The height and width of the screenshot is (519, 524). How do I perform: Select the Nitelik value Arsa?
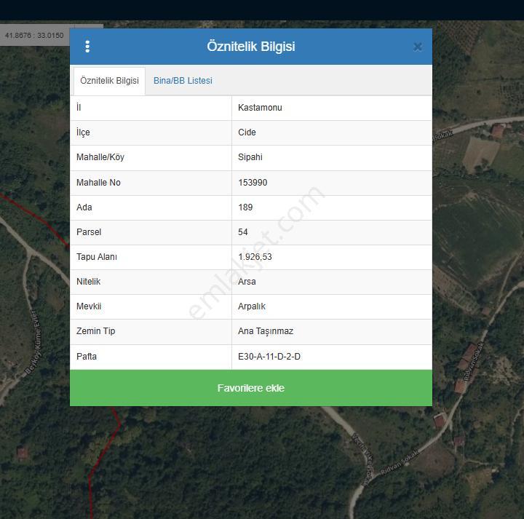point(247,282)
